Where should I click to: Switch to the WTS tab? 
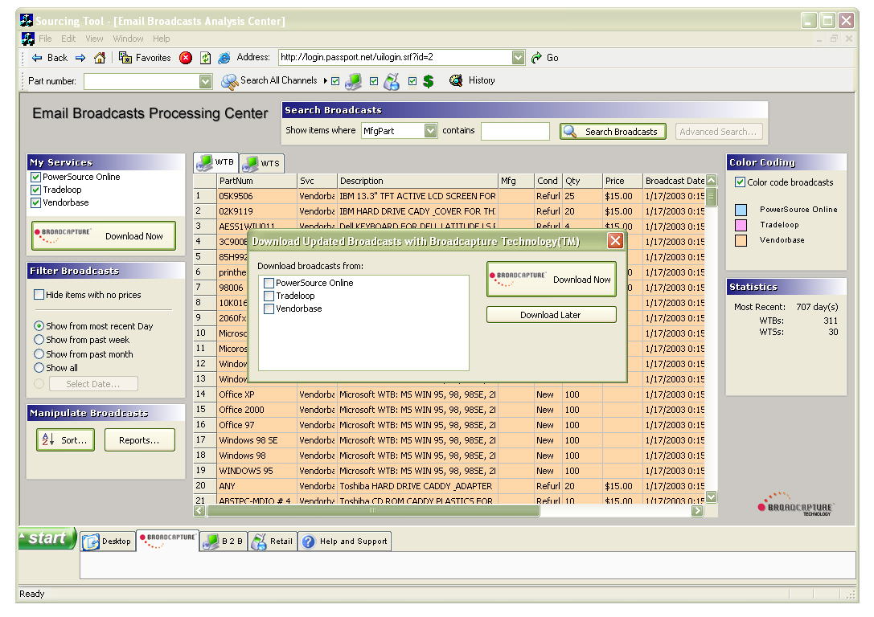[262, 163]
